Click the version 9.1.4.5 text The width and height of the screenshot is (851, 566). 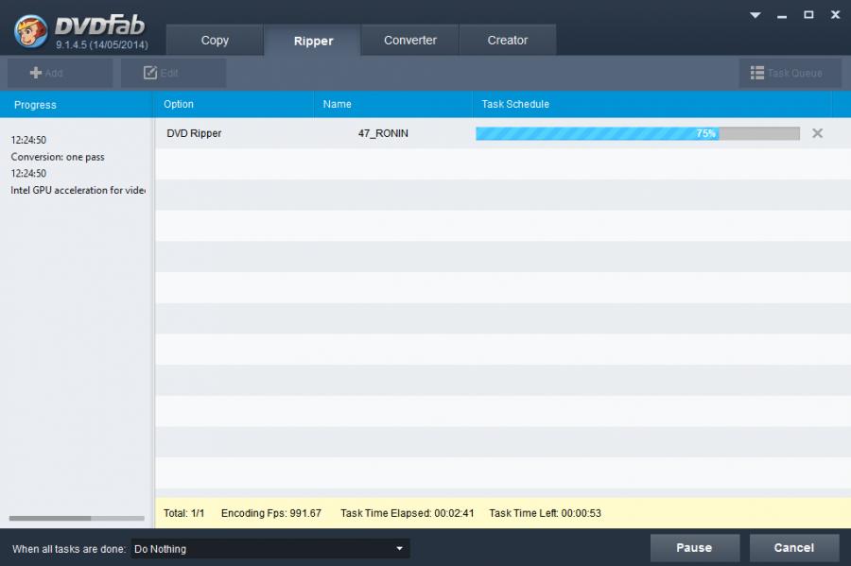(101, 45)
